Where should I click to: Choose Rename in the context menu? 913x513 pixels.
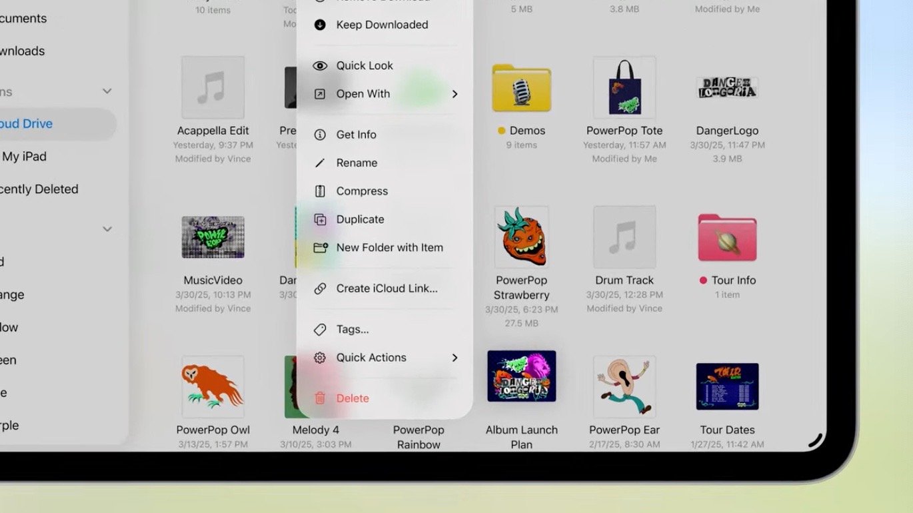pos(385,163)
